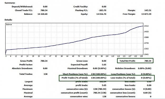165x99 pixels.
Task: Click the Relative Drawdown value 0.00% (0.00)
Action: point(145,68)
